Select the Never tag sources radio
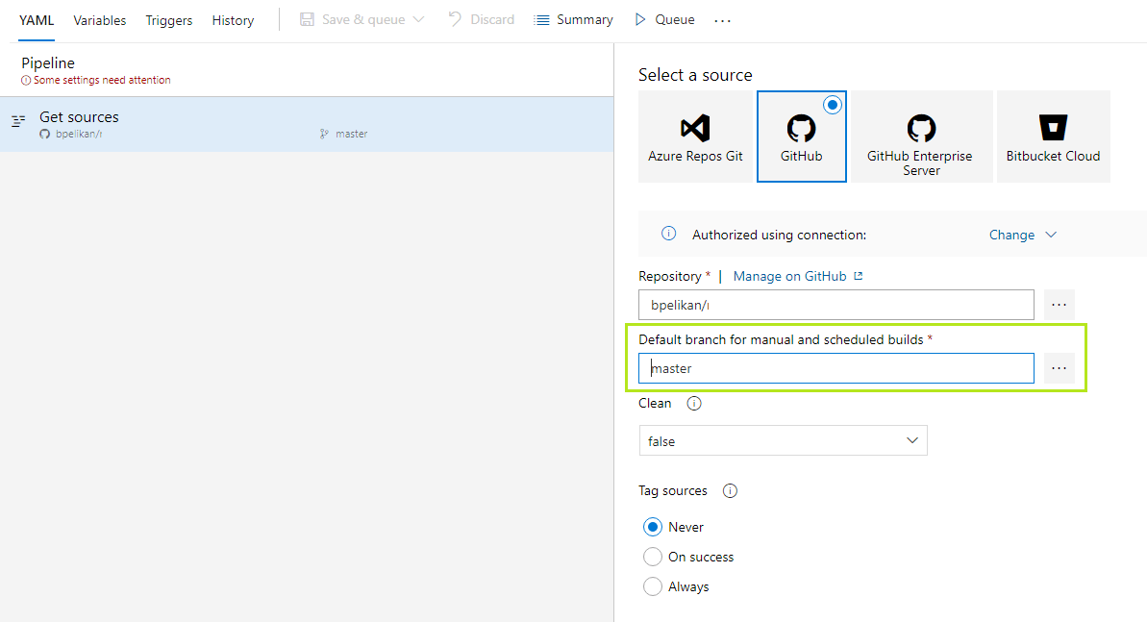This screenshot has height=622, width=1147. (x=653, y=527)
